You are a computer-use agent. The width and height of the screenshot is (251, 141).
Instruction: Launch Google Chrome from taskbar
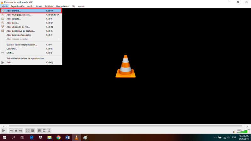(x=58, y=138)
